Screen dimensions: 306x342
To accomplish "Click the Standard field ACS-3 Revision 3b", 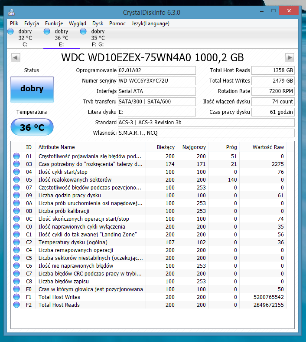I will (x=206, y=123).
